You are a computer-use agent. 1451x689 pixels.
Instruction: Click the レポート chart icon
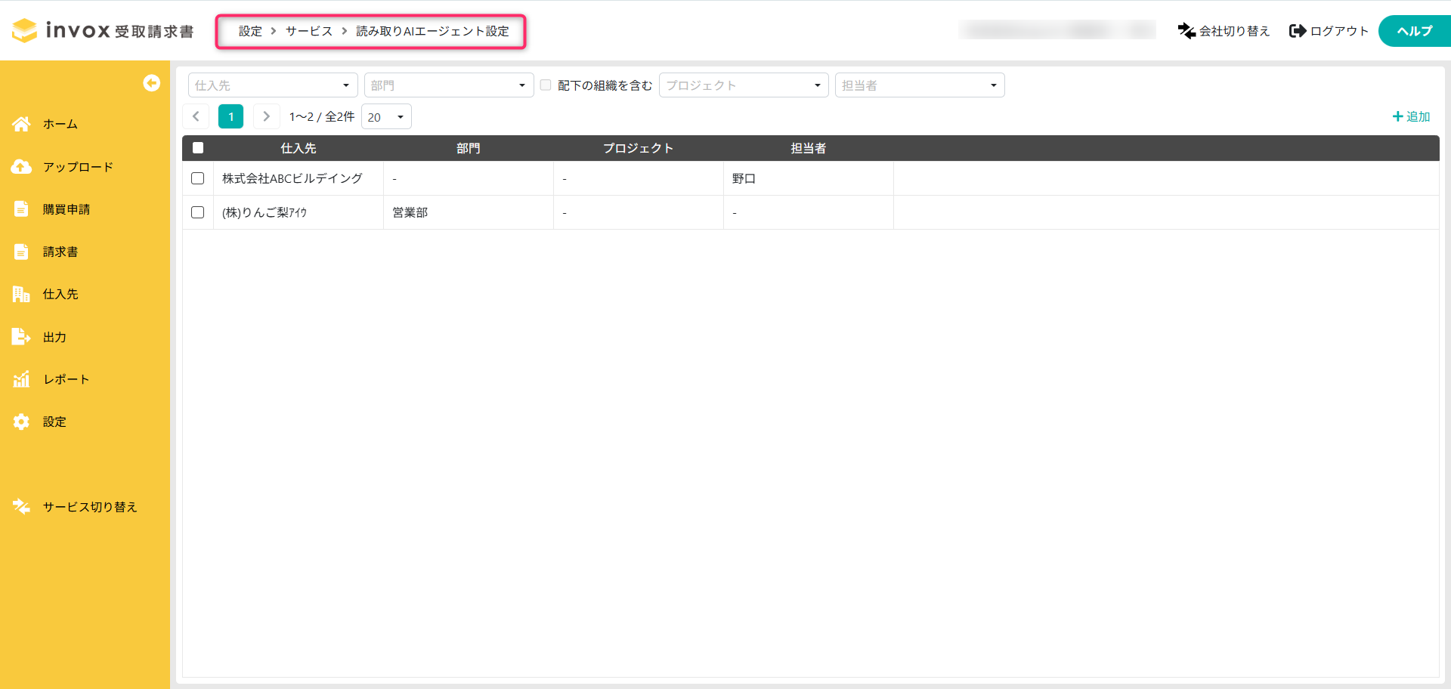coord(21,379)
